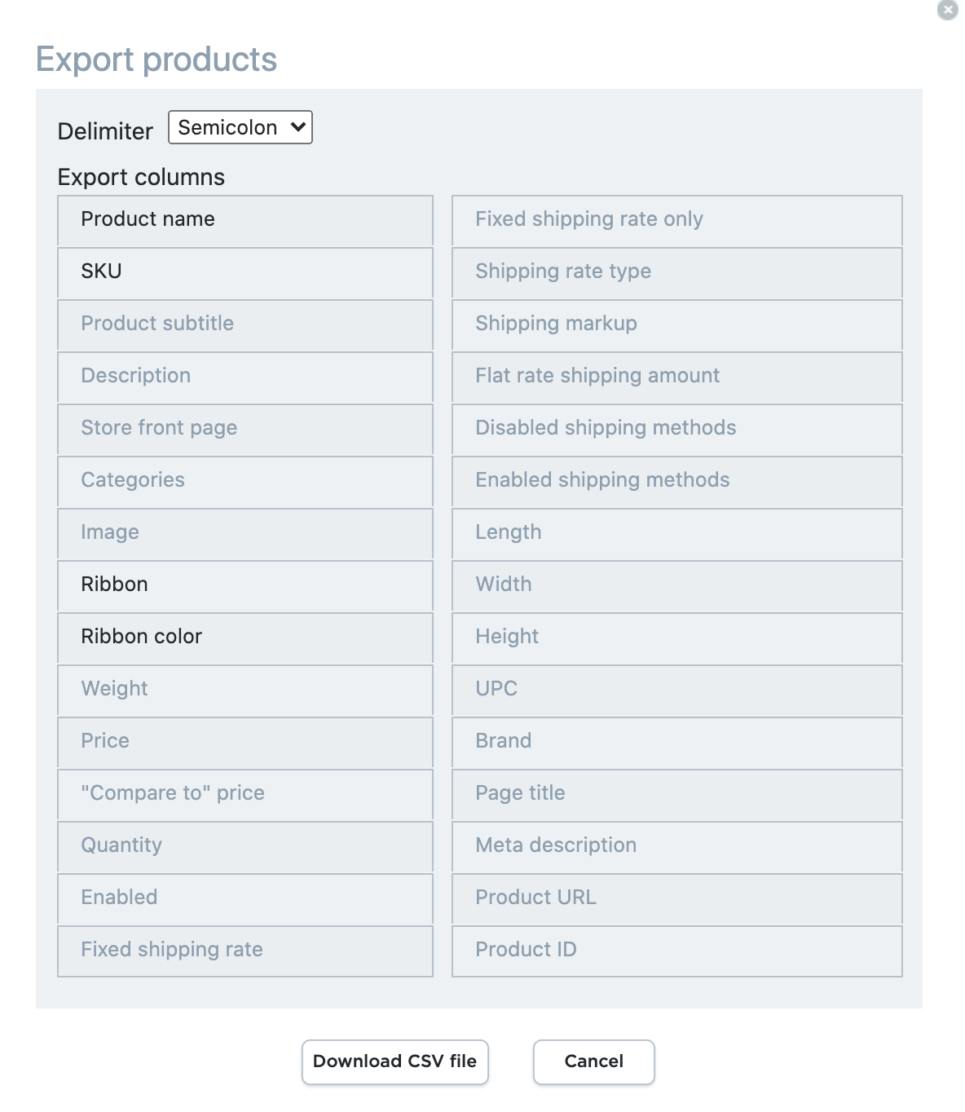Image resolution: width=965 pixels, height=1112 pixels.
Task: Toggle the Ribbon color column
Action: pos(245,638)
